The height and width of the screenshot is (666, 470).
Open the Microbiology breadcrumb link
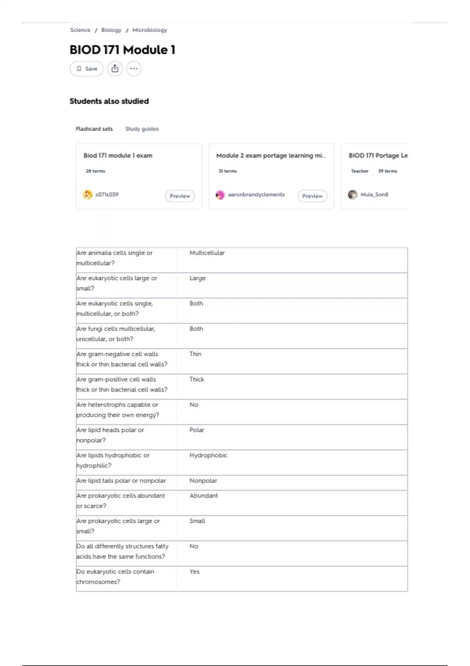point(150,30)
